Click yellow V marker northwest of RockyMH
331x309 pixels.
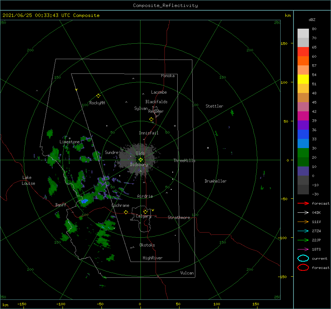[76, 90]
